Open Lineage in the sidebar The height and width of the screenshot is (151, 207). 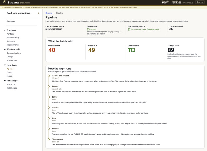click(10, 57)
